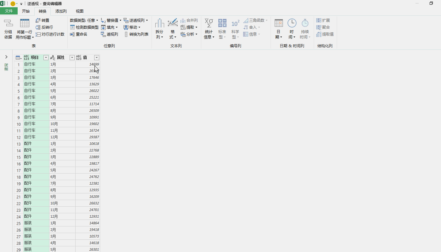The height and width of the screenshot is (252, 441).
Task: Click the 时间 (Time) tool icon
Action: click(292, 28)
